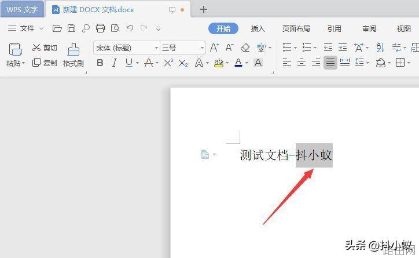Apply numbered list formatting
Screen dimensions: 419x258
(307, 48)
